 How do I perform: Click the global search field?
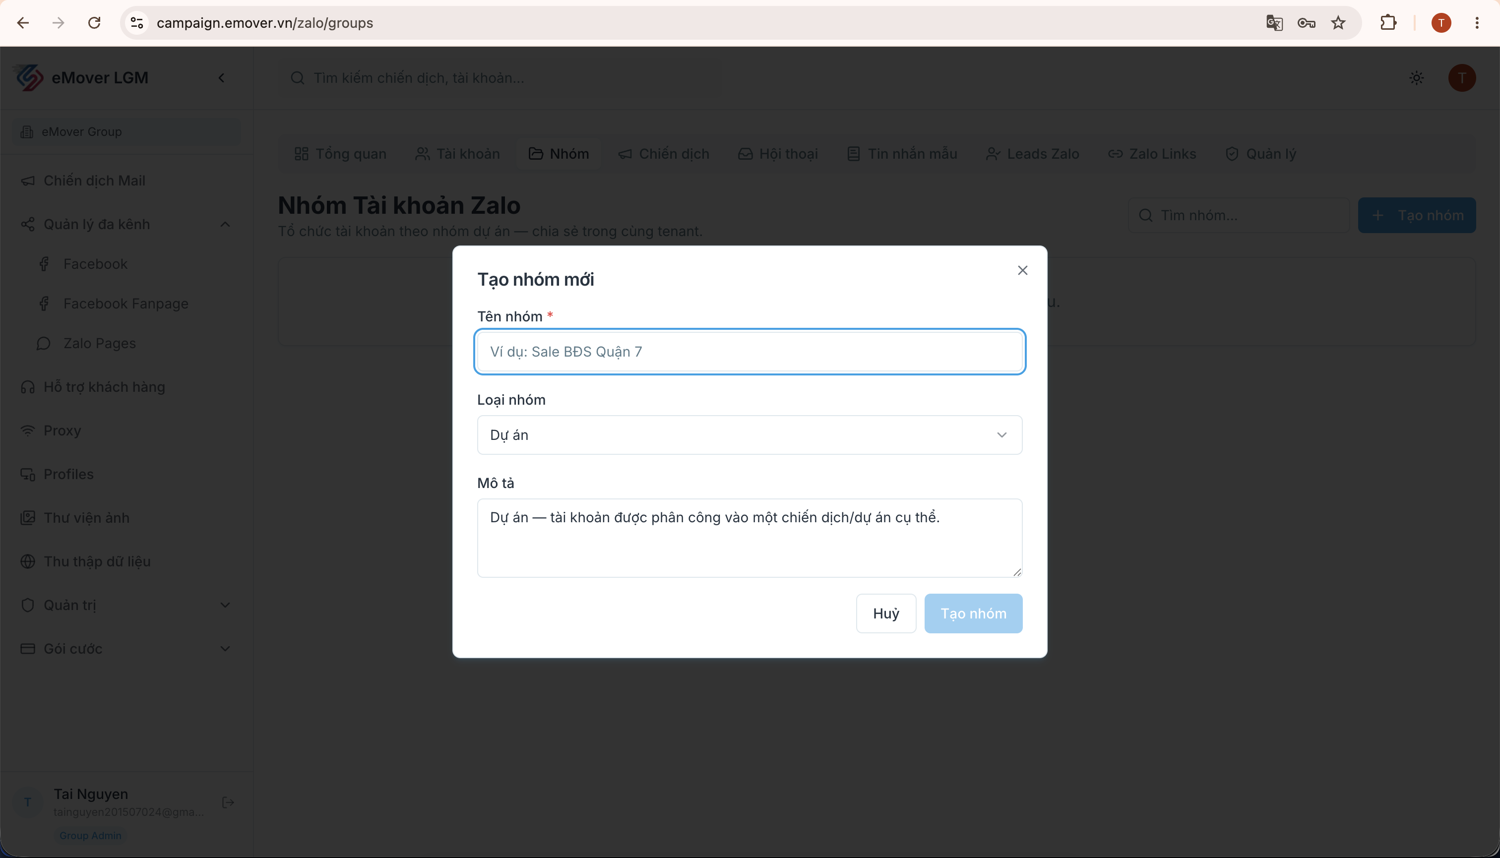coord(500,78)
